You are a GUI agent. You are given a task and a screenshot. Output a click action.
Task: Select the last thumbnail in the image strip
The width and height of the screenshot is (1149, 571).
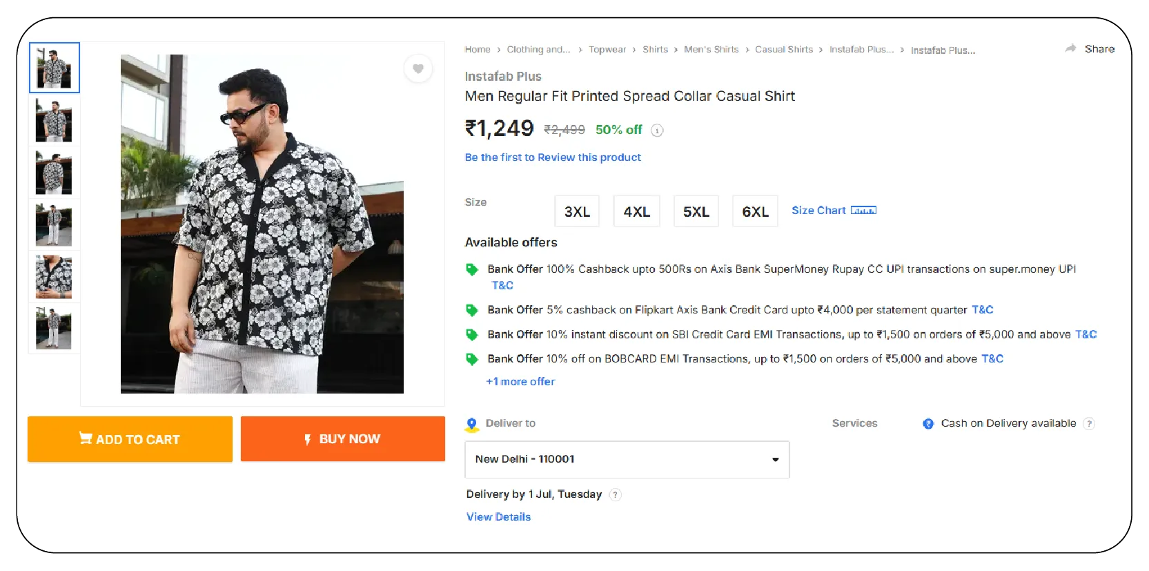(54, 329)
